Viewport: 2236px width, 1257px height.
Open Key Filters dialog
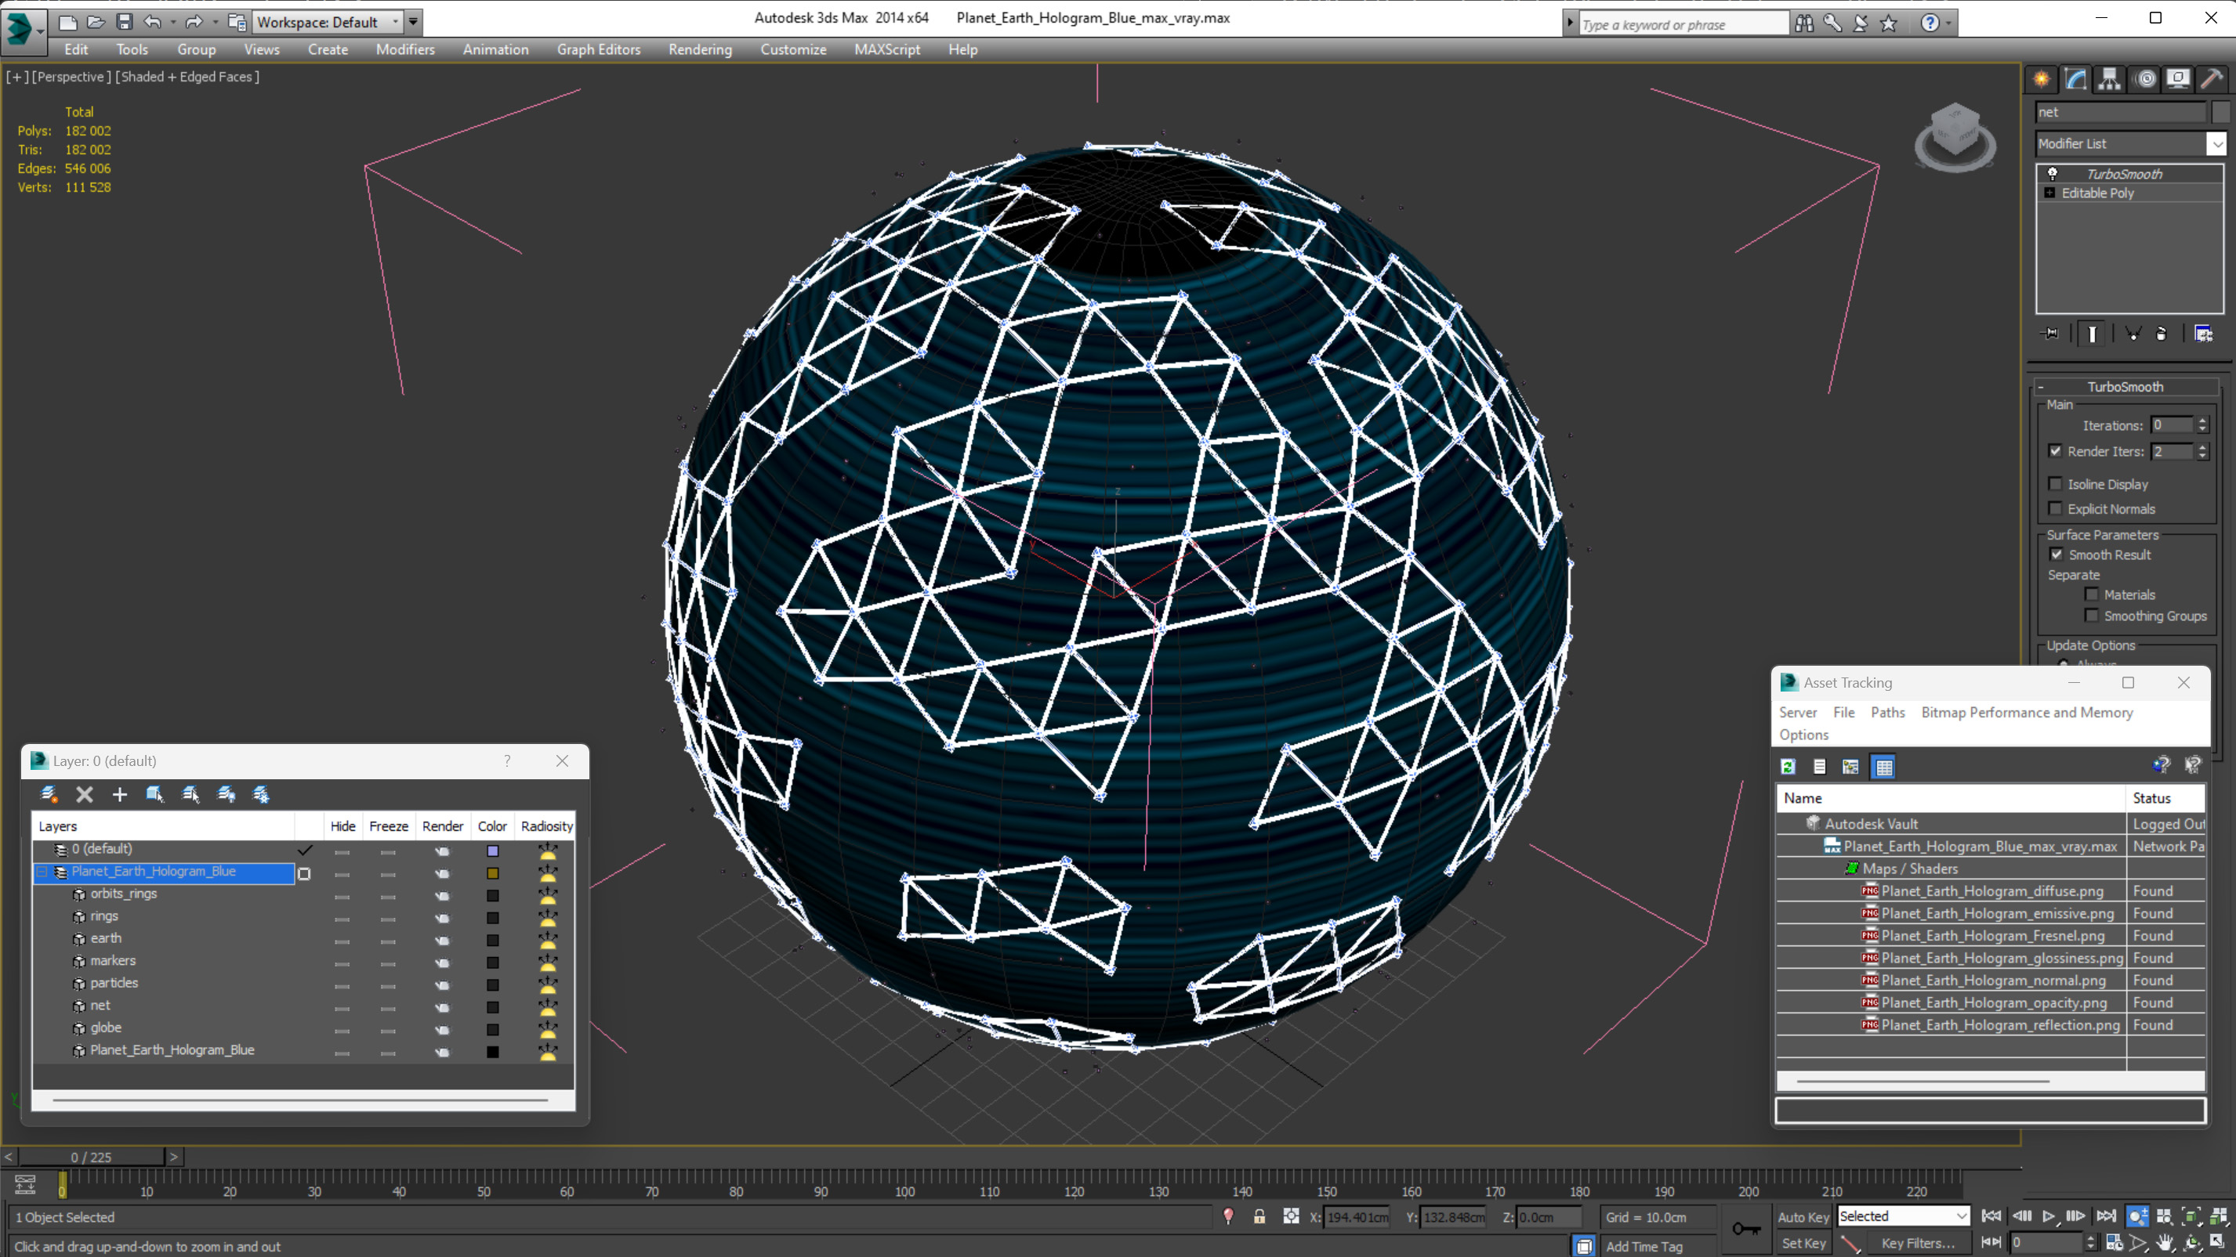(x=1919, y=1243)
